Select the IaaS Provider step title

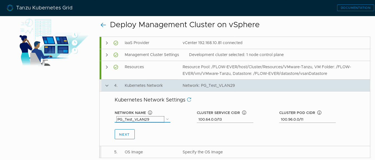137,43
